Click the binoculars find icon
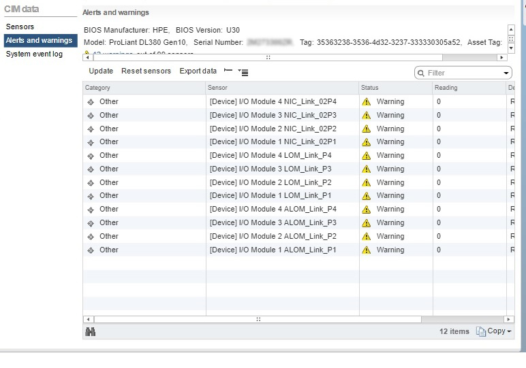Viewport: 526px width, 368px height. coord(90,331)
